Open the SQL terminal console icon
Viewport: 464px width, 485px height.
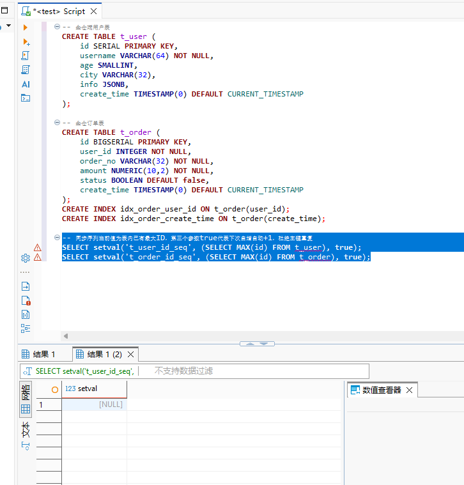pyautogui.click(x=26, y=98)
